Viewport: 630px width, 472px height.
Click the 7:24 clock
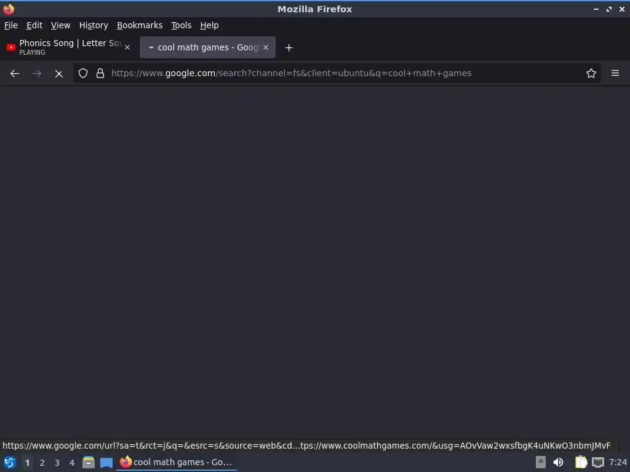(618, 462)
